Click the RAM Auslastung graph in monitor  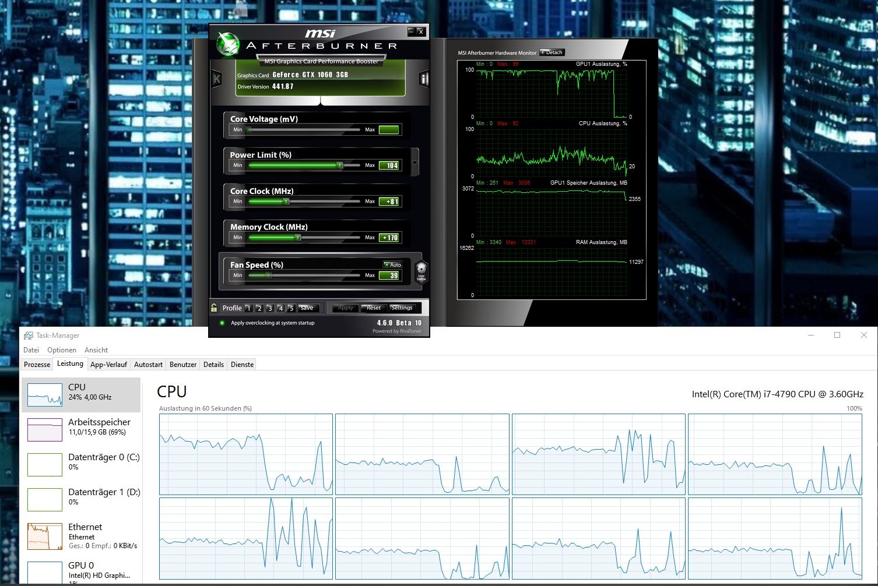coord(552,271)
